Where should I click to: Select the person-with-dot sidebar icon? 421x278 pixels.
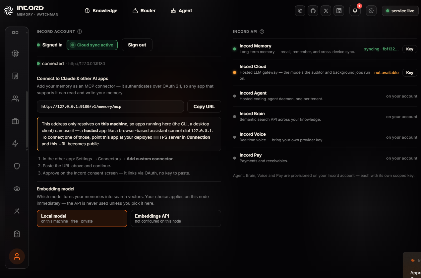tap(17, 211)
